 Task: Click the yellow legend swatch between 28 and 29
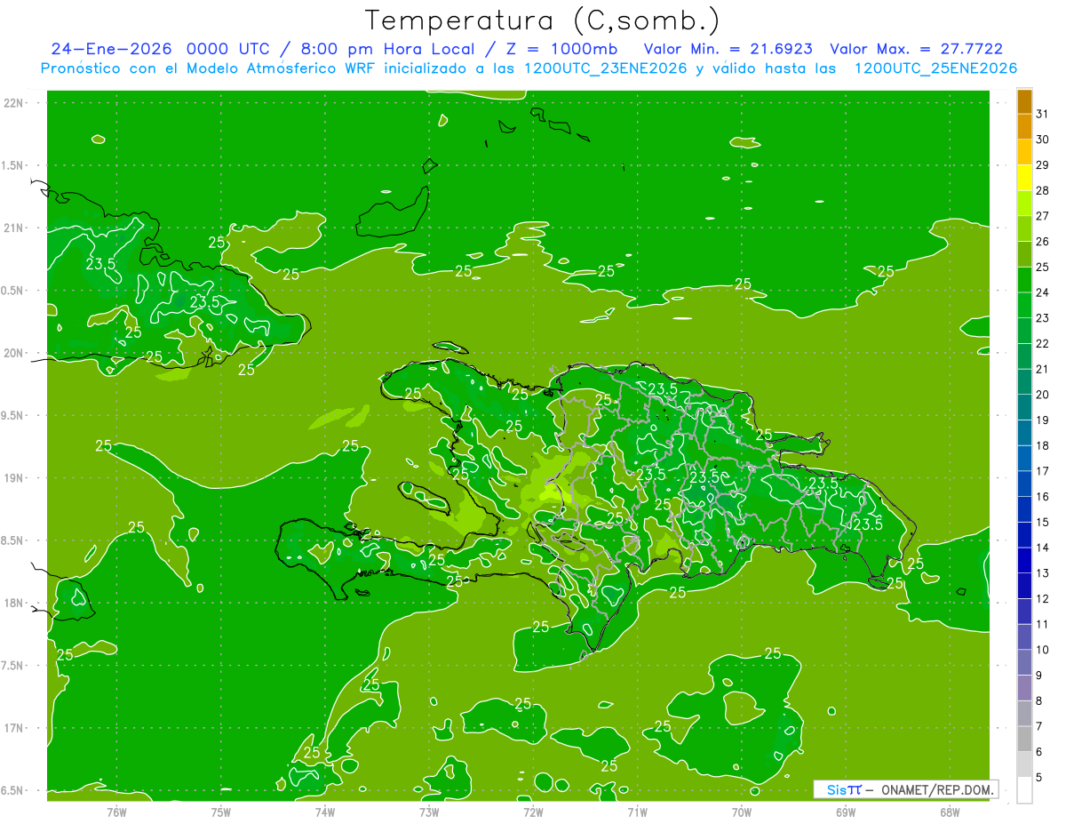tap(1024, 177)
